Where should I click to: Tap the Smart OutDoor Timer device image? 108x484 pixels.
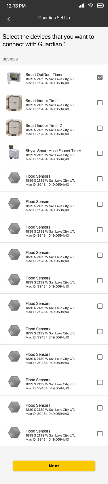point(14,78)
